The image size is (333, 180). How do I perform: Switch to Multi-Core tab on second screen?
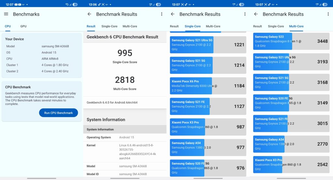pyautogui.click(x=130, y=26)
